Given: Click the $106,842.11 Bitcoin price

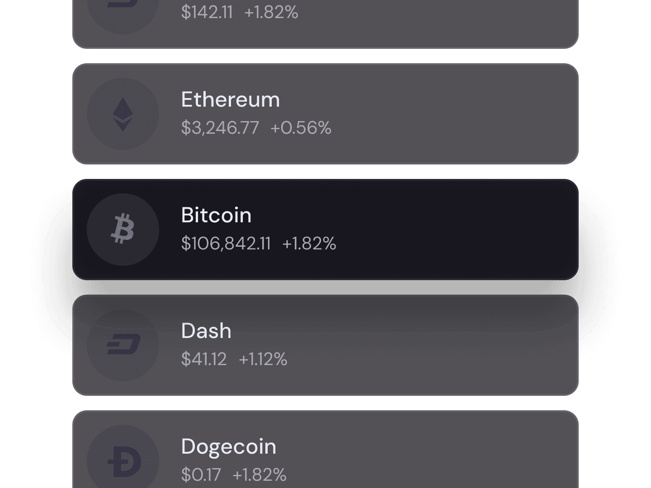Looking at the screenshot, I should click(x=226, y=244).
